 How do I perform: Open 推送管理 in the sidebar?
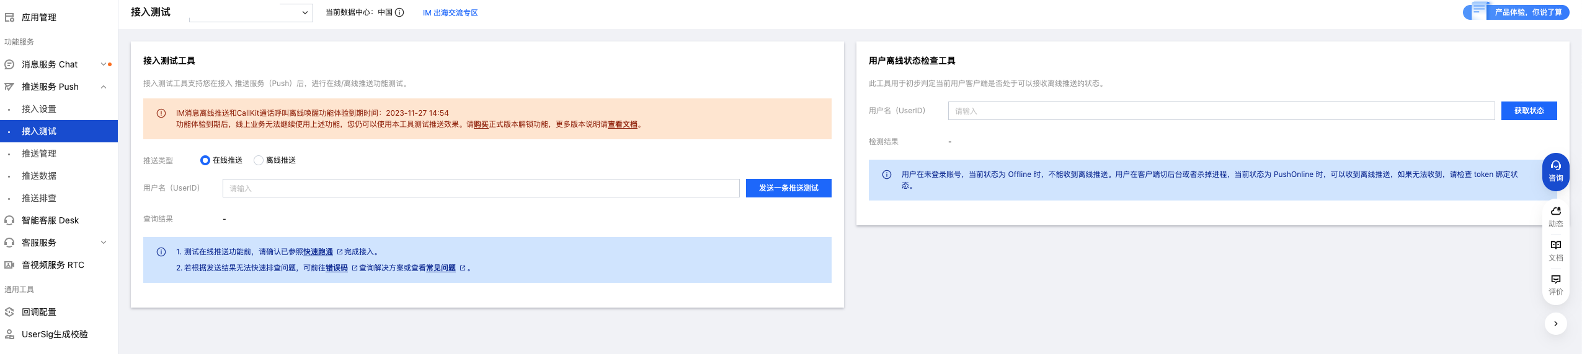(x=39, y=153)
